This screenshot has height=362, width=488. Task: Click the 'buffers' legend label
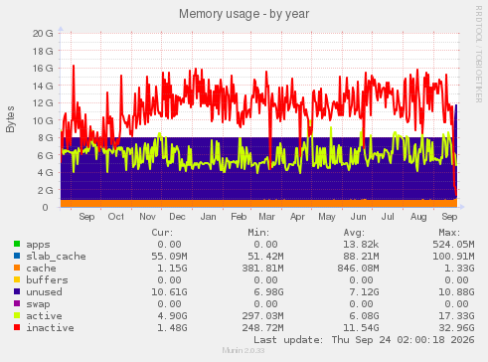pos(47,280)
